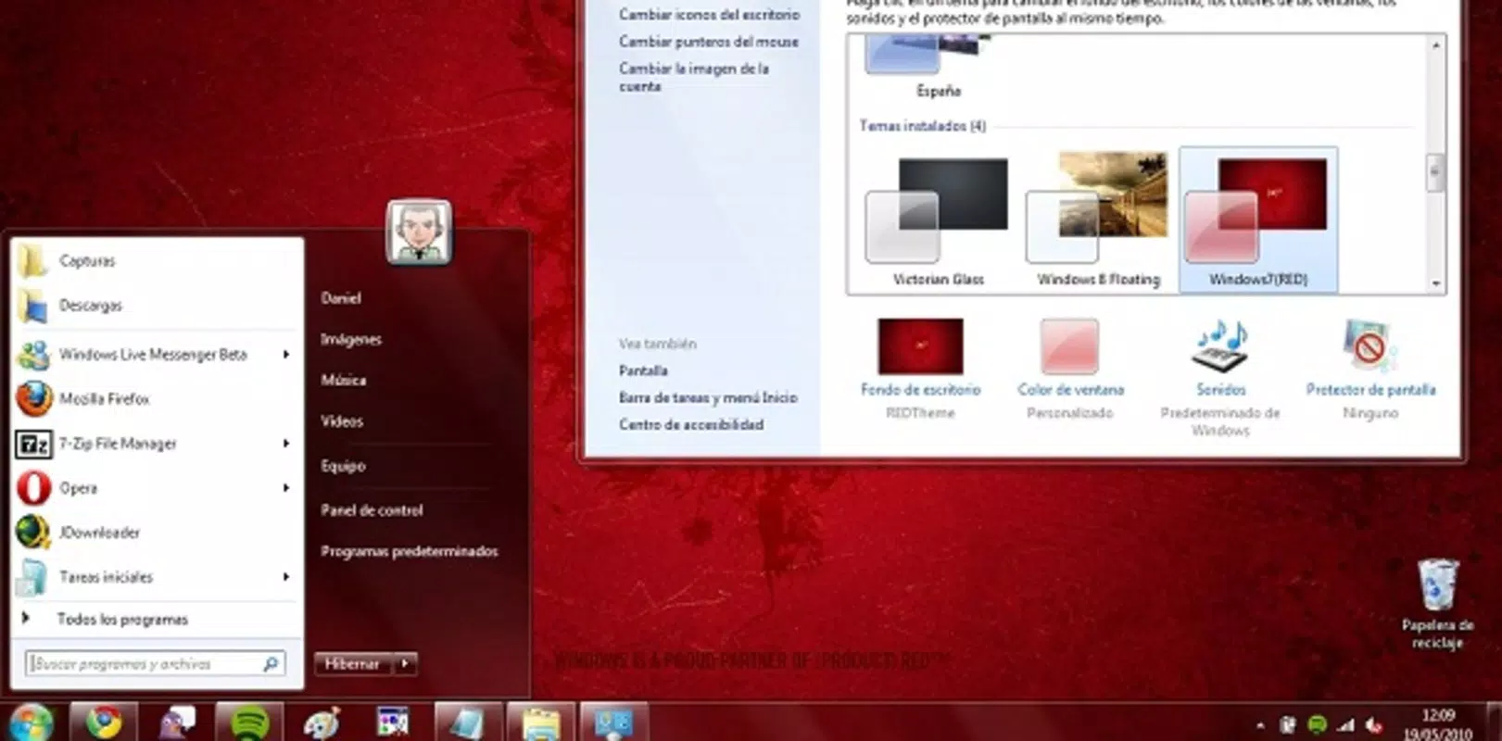1502x741 pixels.
Task: Open the Recycle Bin on desktop
Action: coord(1437,602)
